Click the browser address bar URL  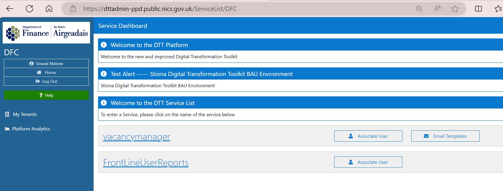click(160, 9)
